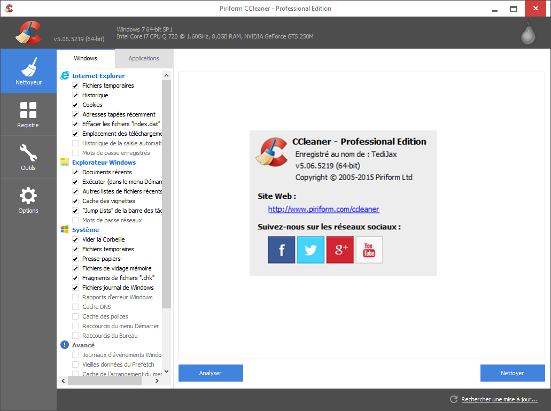Click Rechercher une mise à jour
This screenshot has width=551, height=411.
point(500,399)
